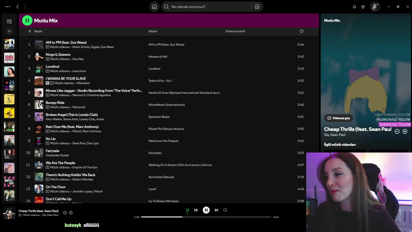
Task: Click album art of 'Moves Like Jagger' row
Action: pos(39,92)
